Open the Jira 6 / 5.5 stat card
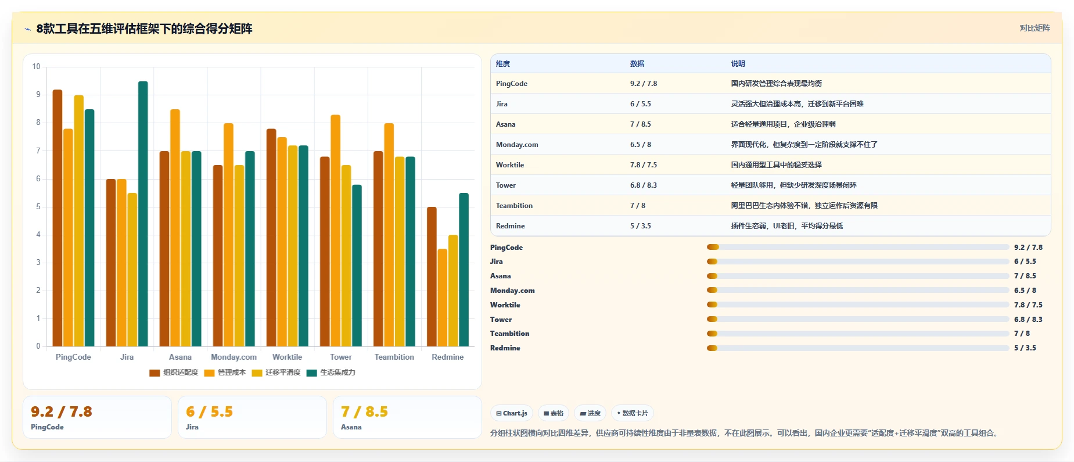1074x462 pixels. point(252,417)
